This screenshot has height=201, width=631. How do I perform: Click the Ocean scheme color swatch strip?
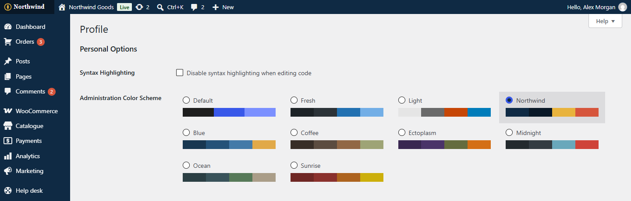[229, 177]
